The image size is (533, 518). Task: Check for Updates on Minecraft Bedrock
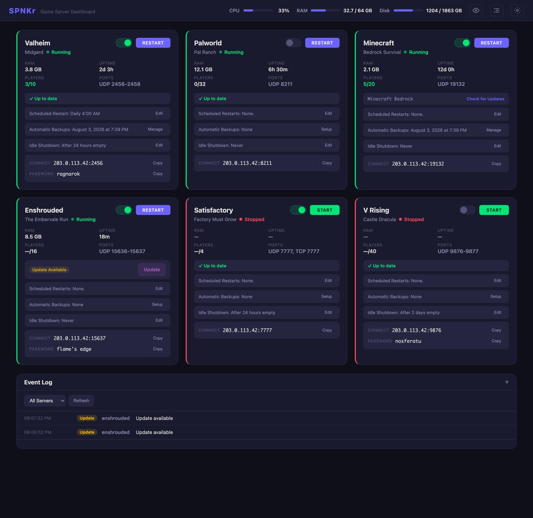point(485,99)
